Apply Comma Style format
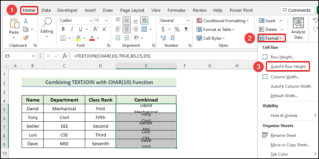The image size is (319, 159). (x=186, y=29)
